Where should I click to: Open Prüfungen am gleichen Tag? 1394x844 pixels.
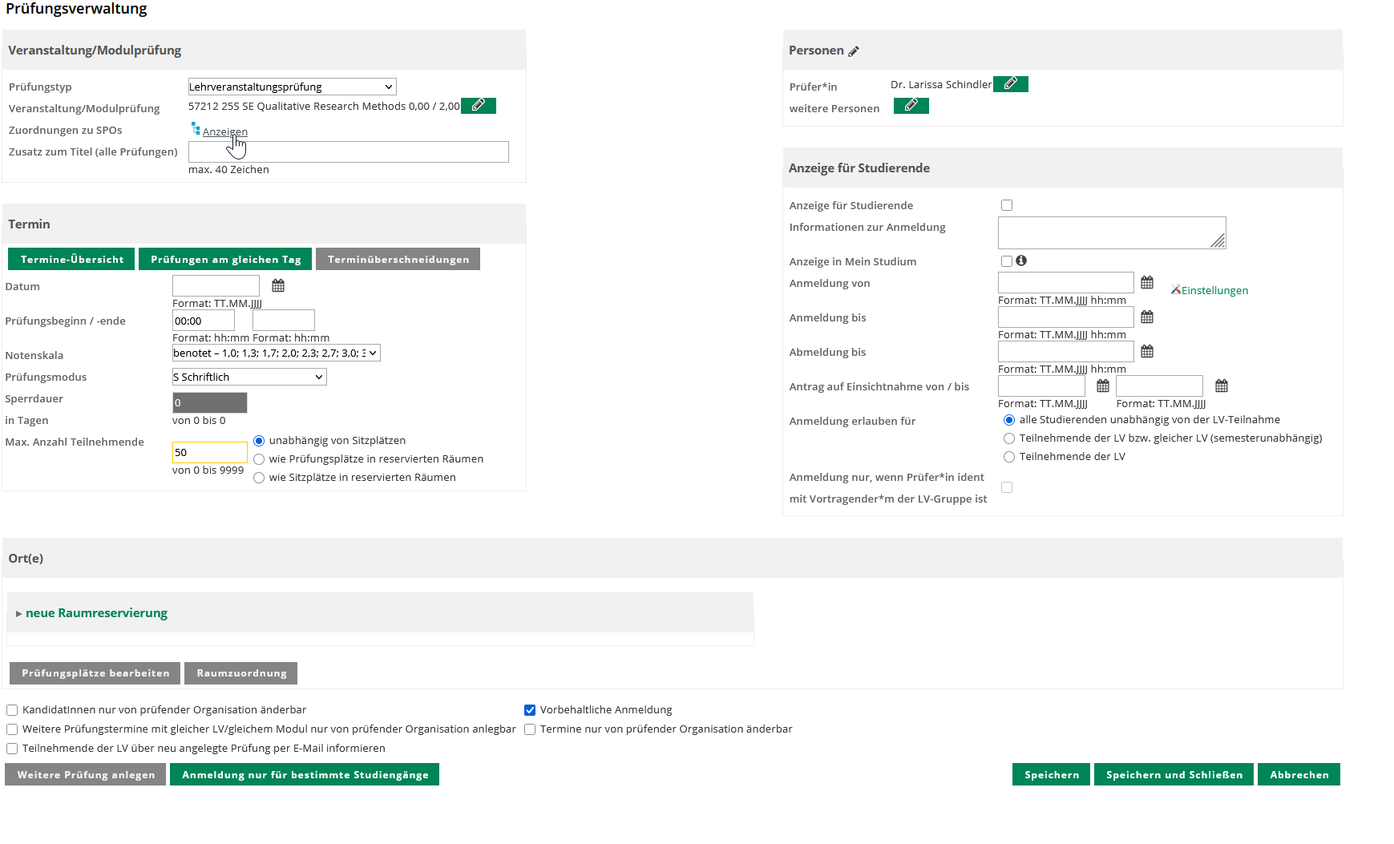tap(225, 260)
